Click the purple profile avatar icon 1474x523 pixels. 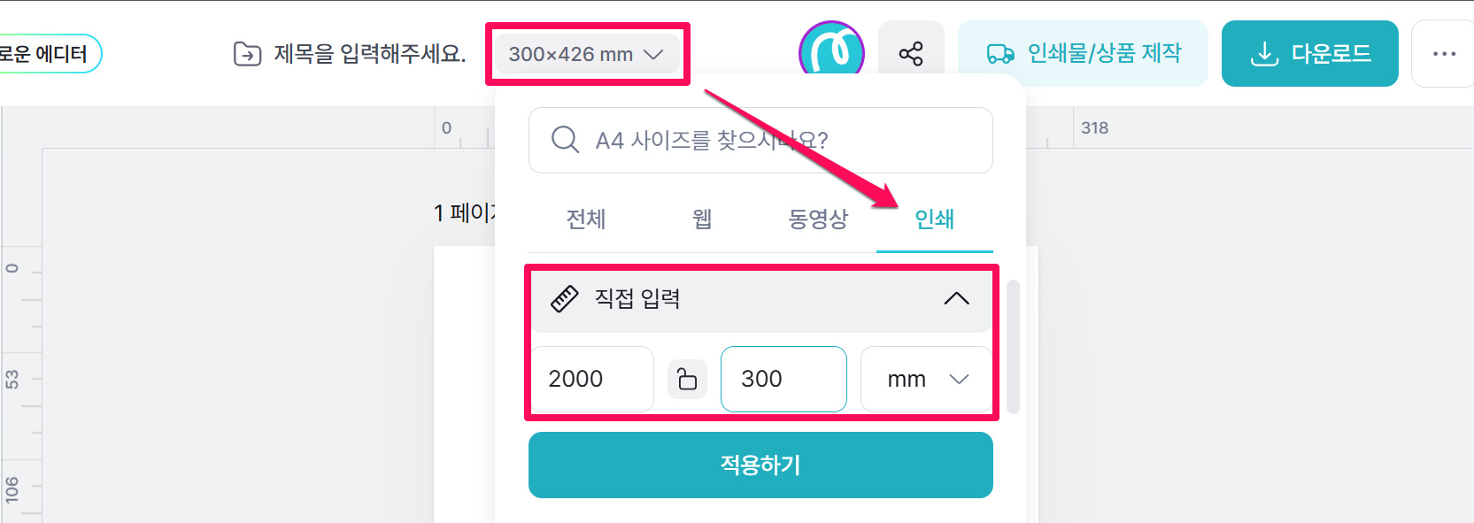[x=831, y=53]
